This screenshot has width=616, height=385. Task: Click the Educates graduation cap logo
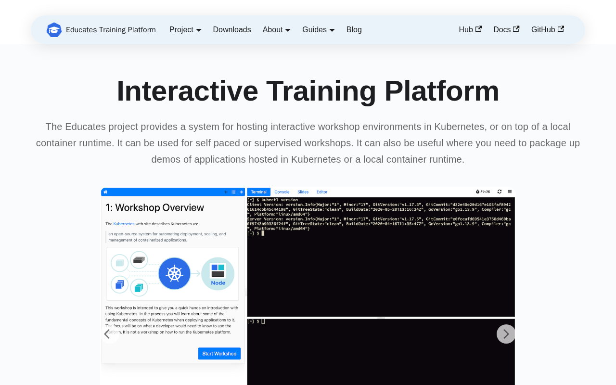click(54, 30)
